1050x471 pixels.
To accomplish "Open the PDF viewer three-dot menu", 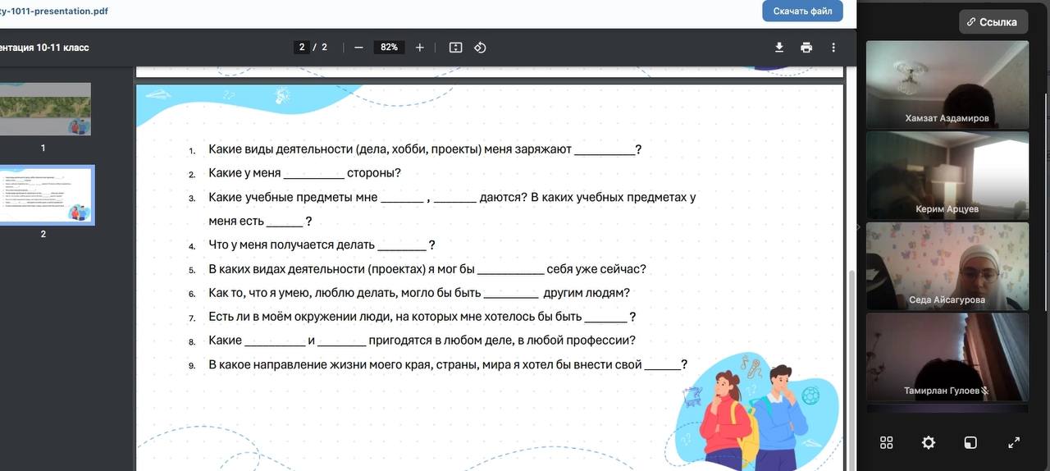I will point(833,48).
